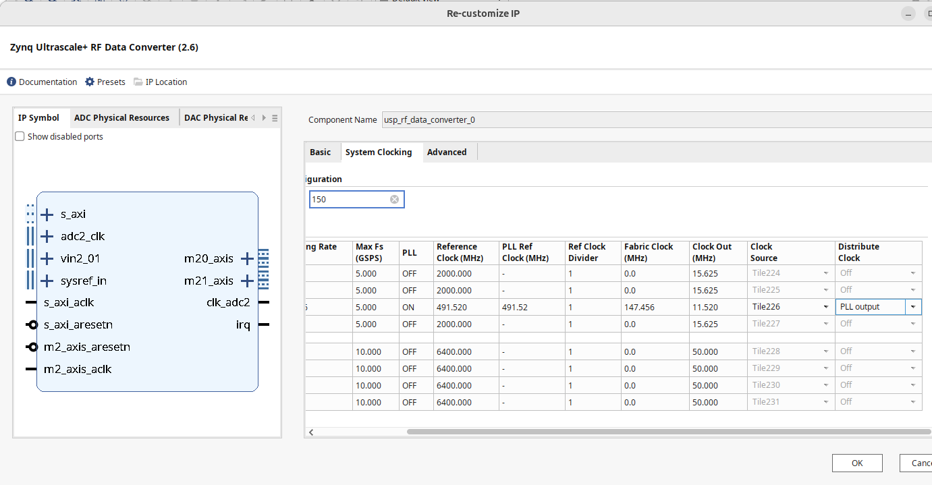Open the PLL output Distribute Clock dropdown
The width and height of the screenshot is (932, 485).
(x=913, y=307)
